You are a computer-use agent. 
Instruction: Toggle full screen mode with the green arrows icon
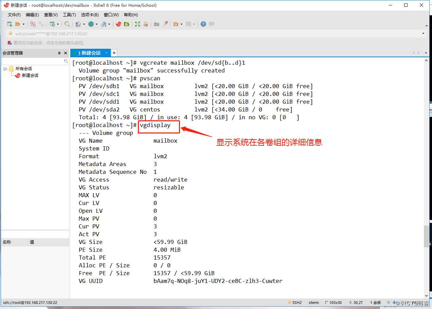coord(137,24)
